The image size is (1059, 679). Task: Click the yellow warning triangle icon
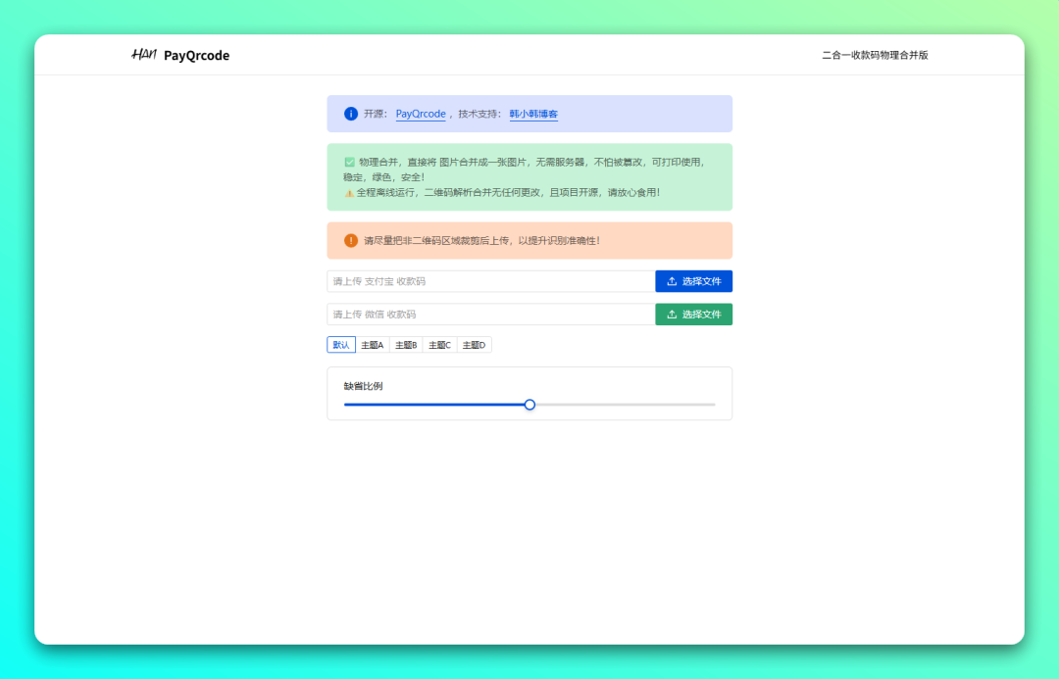click(349, 193)
